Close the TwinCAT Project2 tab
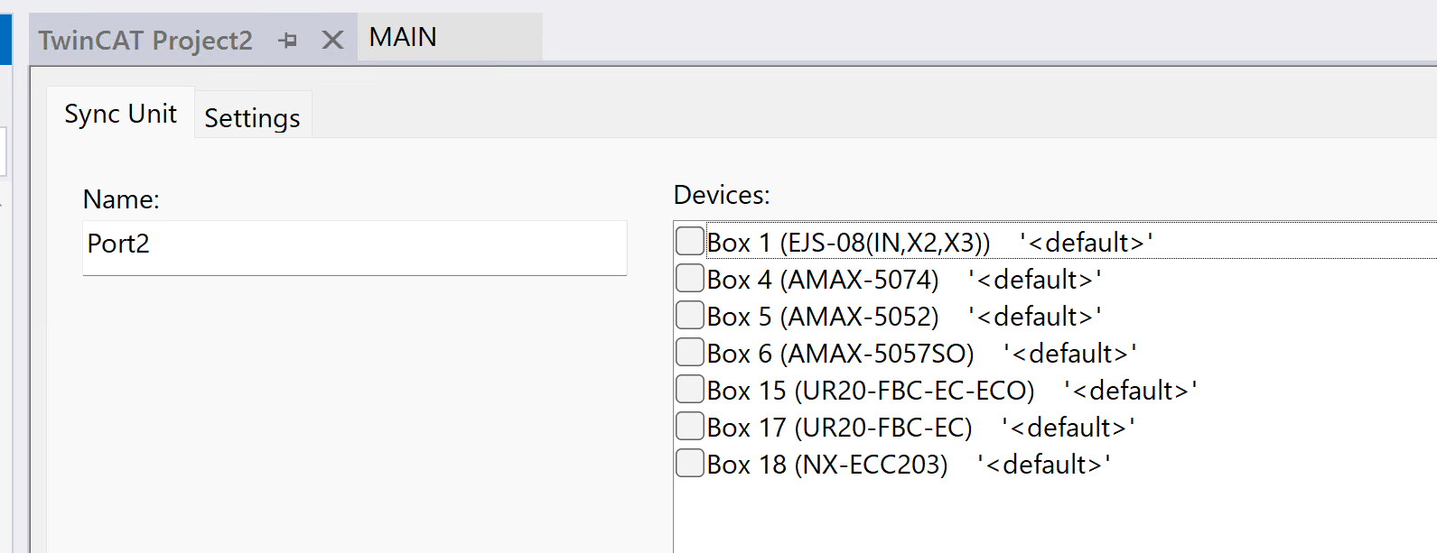The width and height of the screenshot is (1437, 553). click(x=332, y=41)
